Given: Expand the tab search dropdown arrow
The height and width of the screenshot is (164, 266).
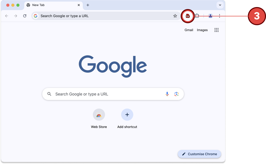Looking at the screenshot, I should pyautogui.click(x=220, y=5).
